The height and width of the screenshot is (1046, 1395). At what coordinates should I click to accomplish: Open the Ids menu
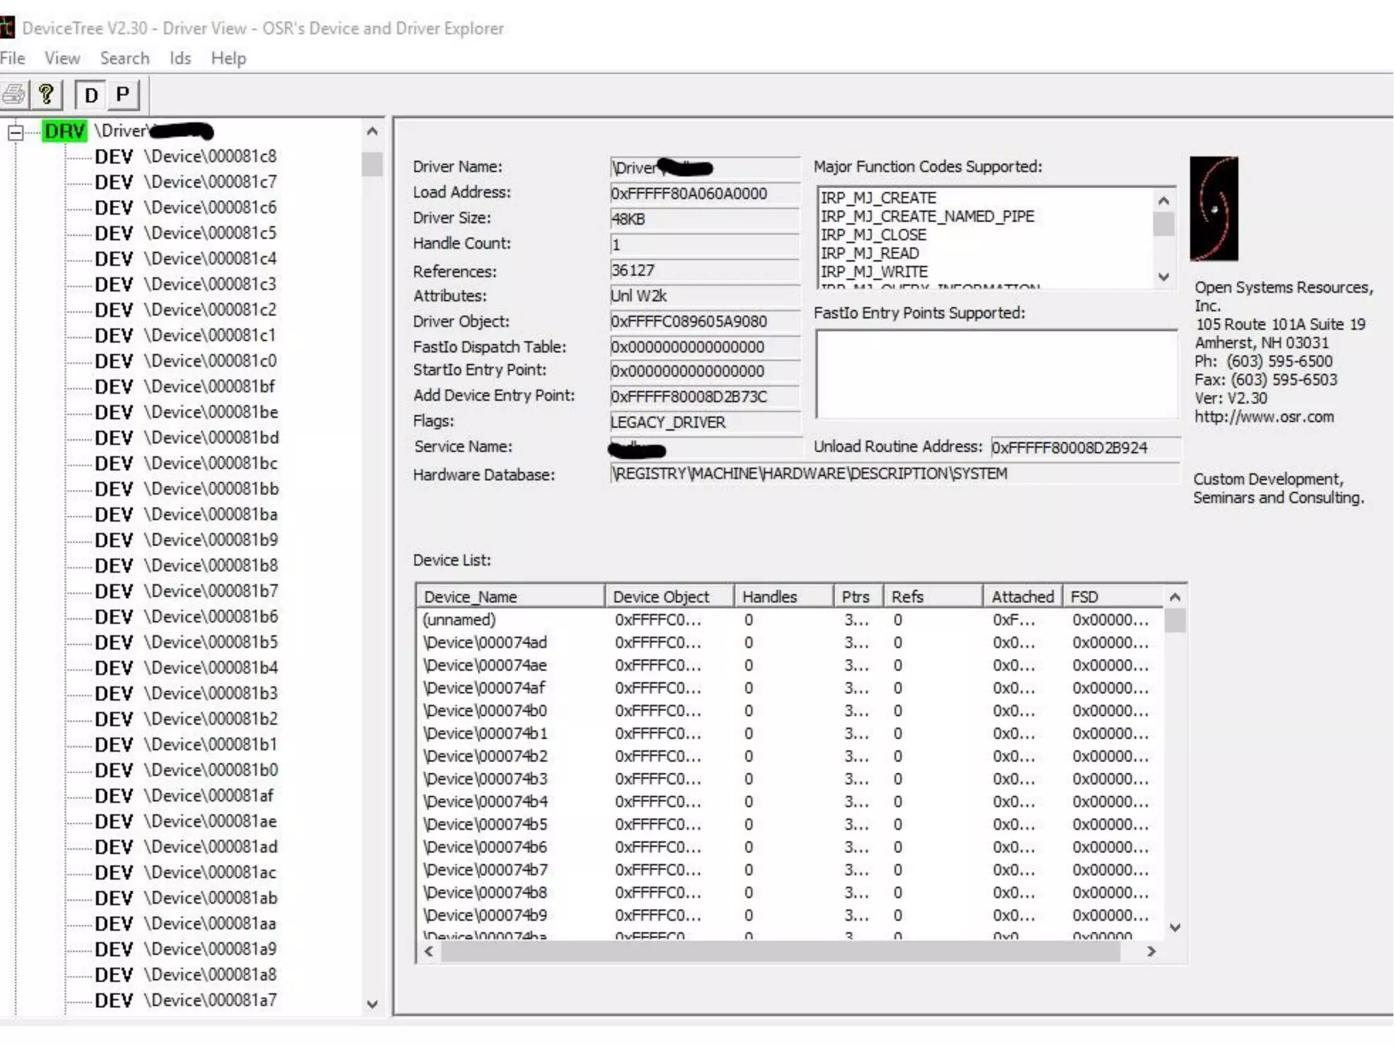click(180, 59)
